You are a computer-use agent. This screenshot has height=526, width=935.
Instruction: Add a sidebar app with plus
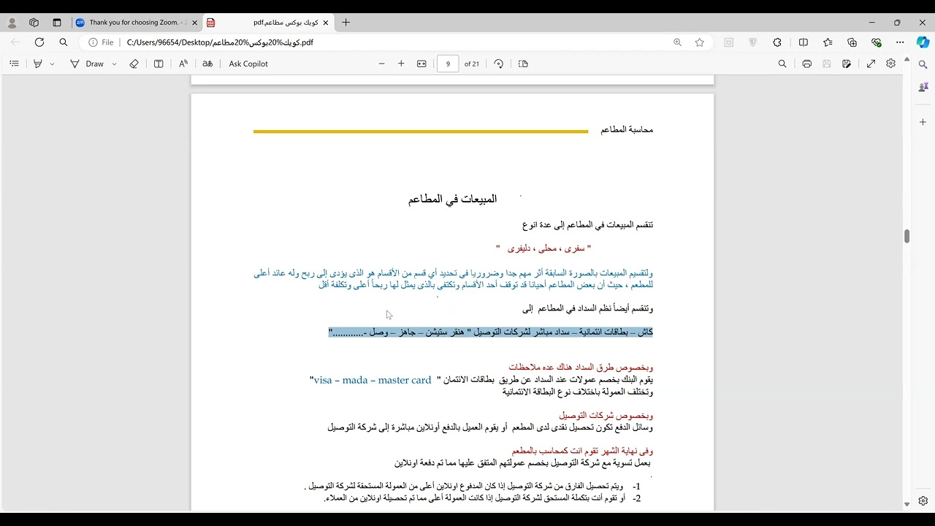(923, 122)
